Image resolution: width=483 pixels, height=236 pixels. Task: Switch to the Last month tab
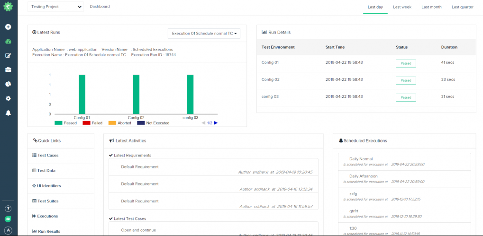(431, 7)
